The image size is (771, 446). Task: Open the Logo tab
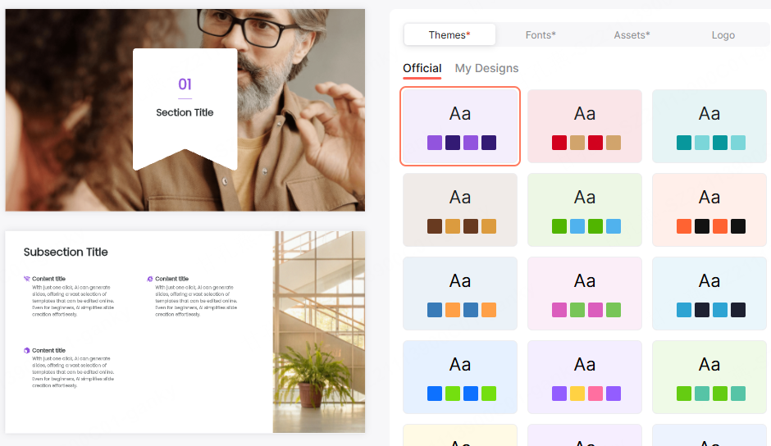723,35
